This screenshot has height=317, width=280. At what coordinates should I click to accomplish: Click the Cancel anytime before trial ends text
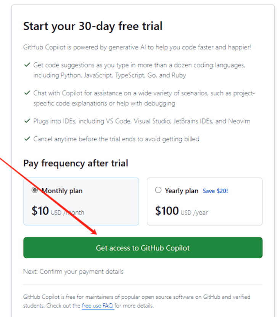[116, 139]
